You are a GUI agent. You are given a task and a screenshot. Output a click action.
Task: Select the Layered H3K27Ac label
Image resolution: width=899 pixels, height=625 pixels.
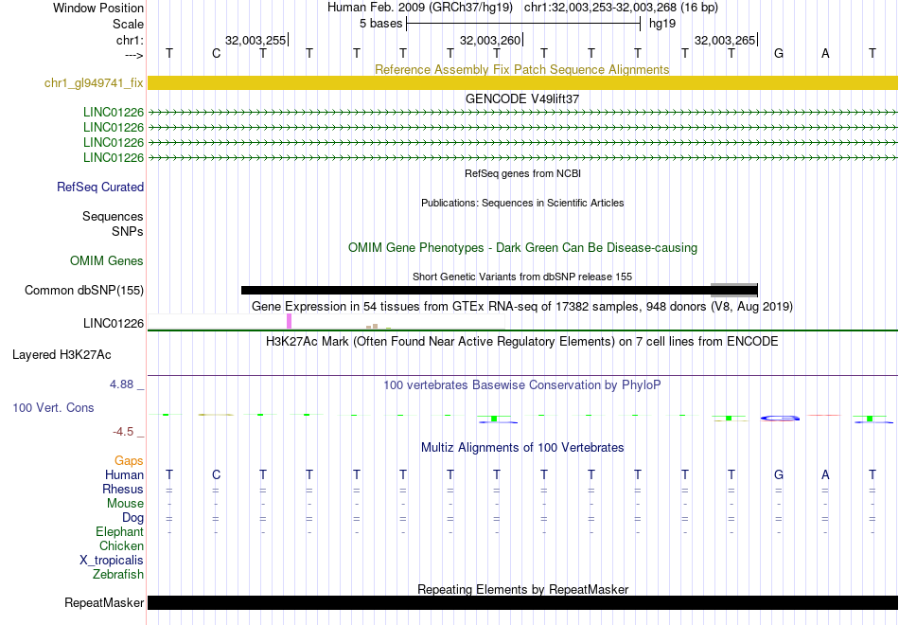coord(62,355)
